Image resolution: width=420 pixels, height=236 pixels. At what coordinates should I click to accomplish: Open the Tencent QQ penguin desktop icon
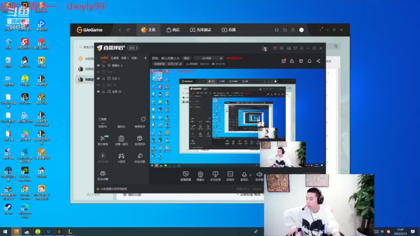(25, 62)
